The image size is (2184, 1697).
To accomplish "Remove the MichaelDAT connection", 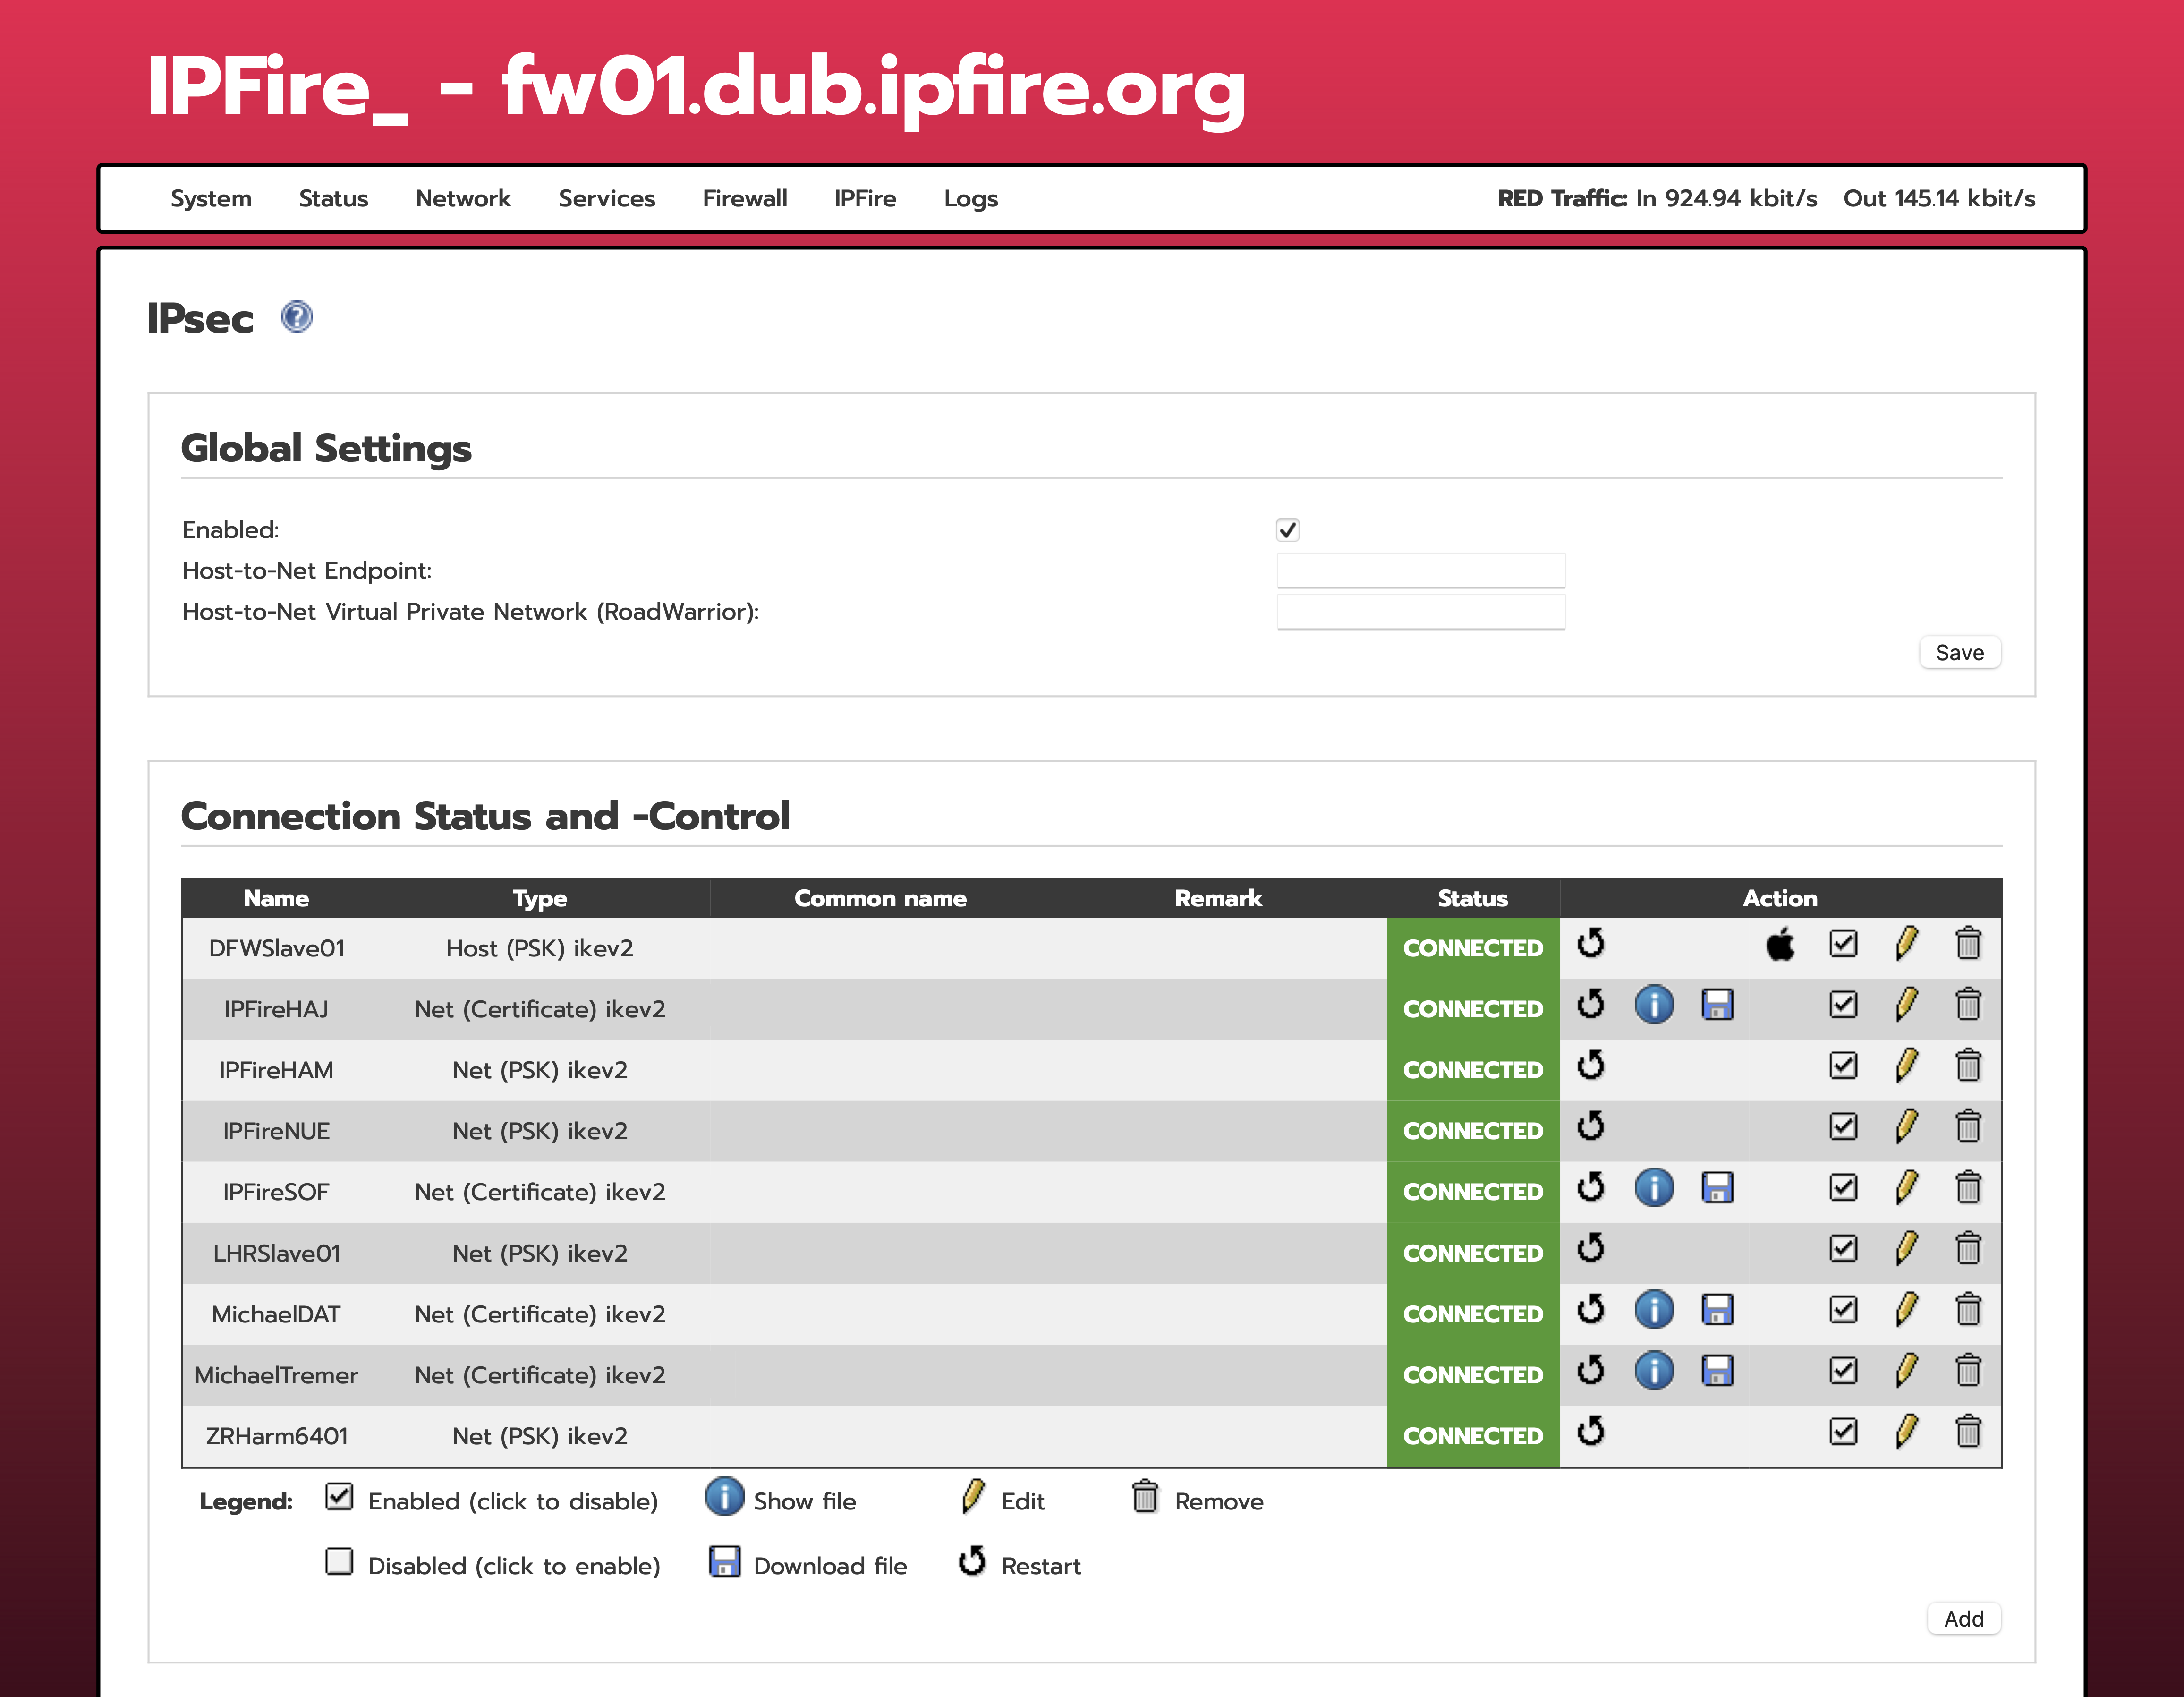I will click(1968, 1309).
